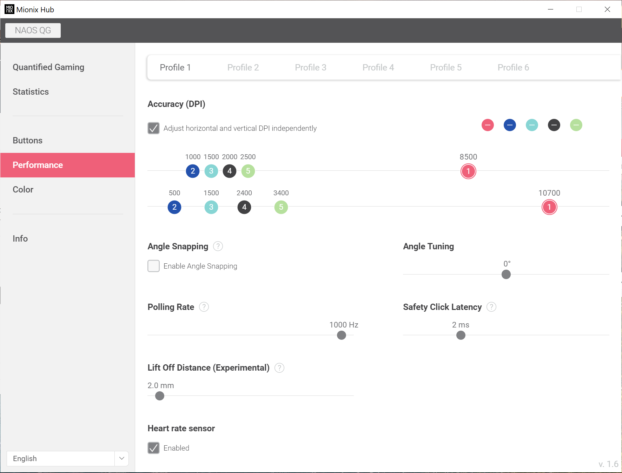This screenshot has height=473, width=622.
Task: Disable independent horizontal and vertical DPI
Action: click(154, 128)
